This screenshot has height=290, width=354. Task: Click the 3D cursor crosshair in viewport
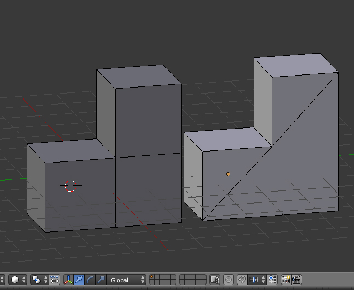point(71,186)
